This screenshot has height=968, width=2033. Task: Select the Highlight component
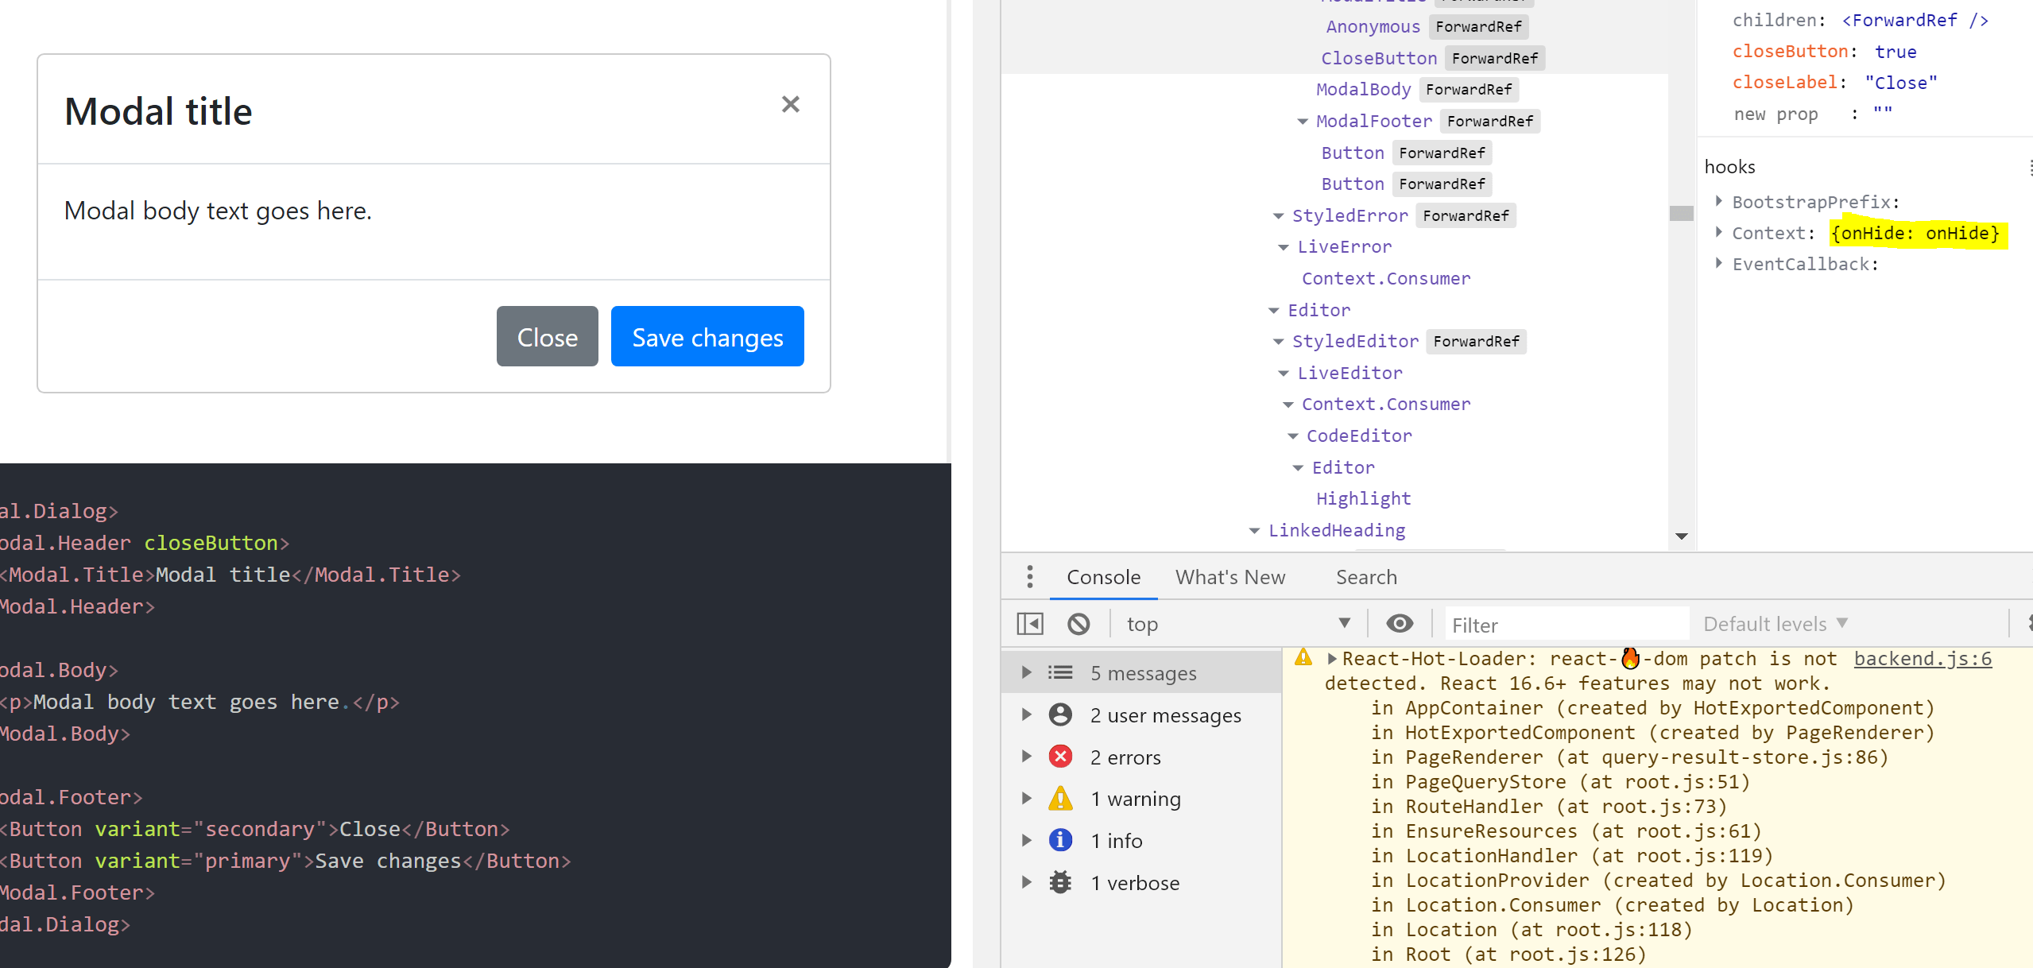1363,498
